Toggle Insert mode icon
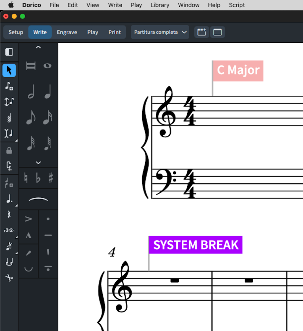This screenshot has height=331, width=303. coord(9,133)
